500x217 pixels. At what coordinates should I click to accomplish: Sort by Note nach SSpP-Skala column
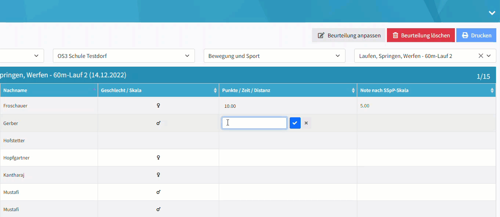coord(426,90)
